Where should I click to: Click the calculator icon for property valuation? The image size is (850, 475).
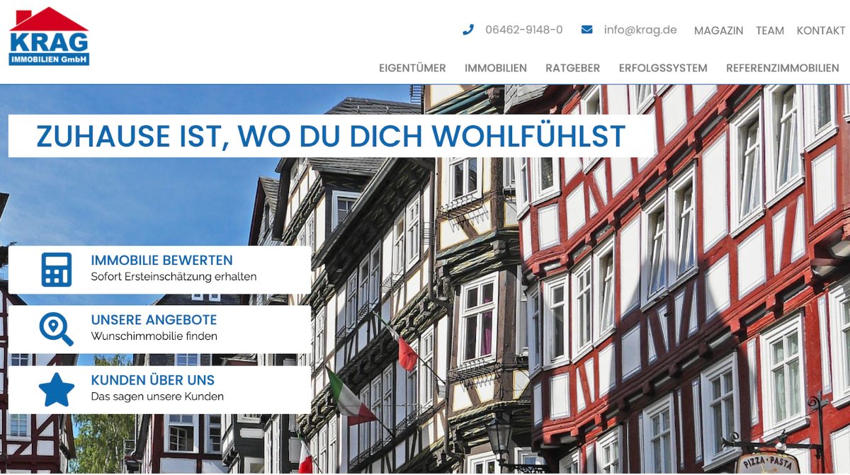pyautogui.click(x=57, y=269)
